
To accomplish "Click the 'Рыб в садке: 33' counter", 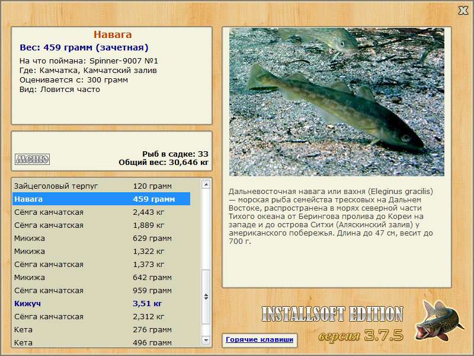I will pos(175,154).
